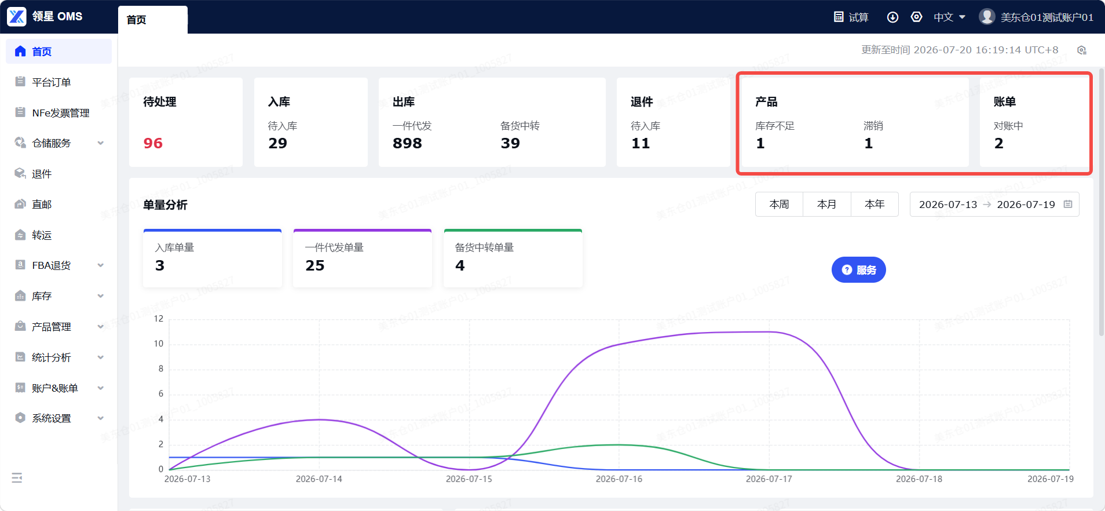Click end date 2026-07-19 field
Viewport: 1105px width, 511px height.
pos(1026,205)
